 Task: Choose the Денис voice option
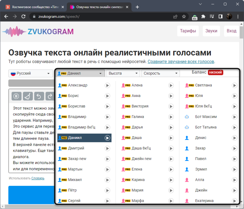pyautogui.click(x=201, y=138)
